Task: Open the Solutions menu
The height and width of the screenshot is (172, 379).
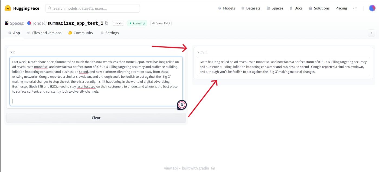Action: tap(319, 8)
